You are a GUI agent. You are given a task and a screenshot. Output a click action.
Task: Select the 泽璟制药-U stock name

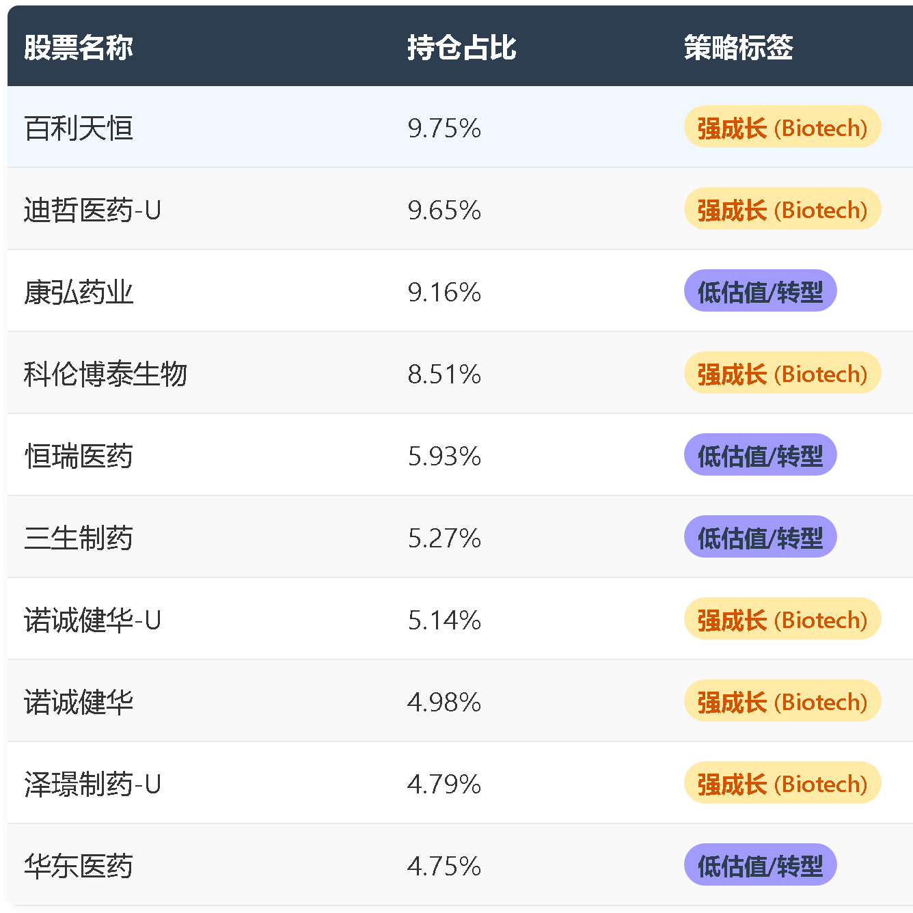click(x=92, y=784)
